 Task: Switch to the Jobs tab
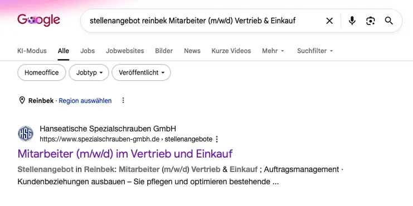88,51
